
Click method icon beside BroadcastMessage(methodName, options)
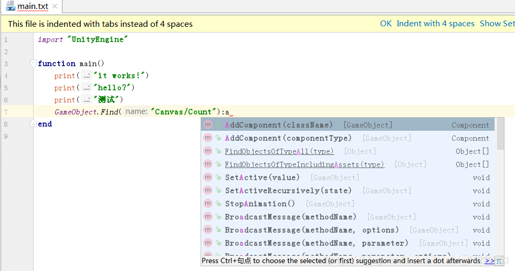click(x=208, y=230)
